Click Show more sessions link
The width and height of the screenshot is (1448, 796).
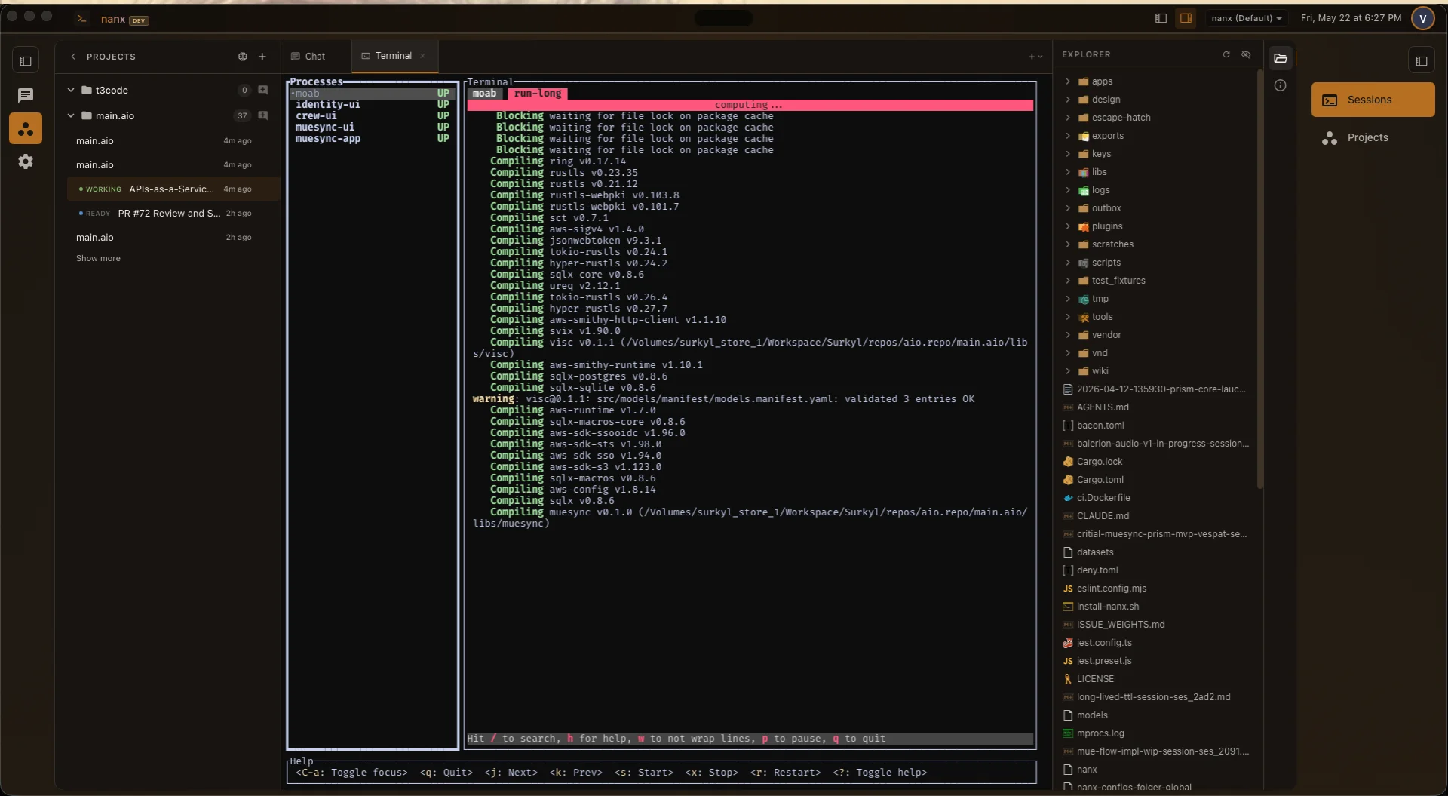tap(98, 258)
